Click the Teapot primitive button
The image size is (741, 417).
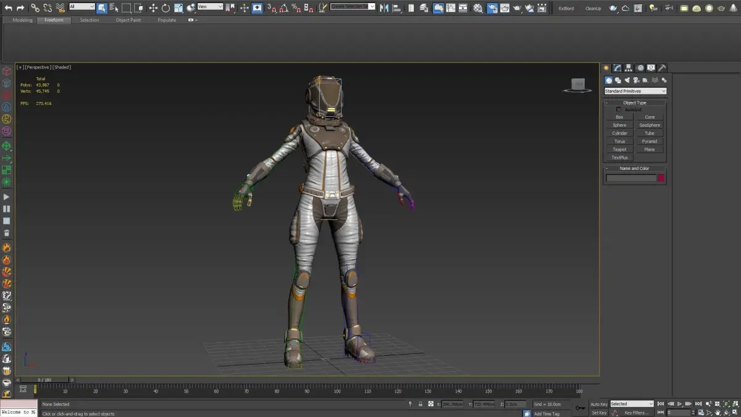(619, 150)
